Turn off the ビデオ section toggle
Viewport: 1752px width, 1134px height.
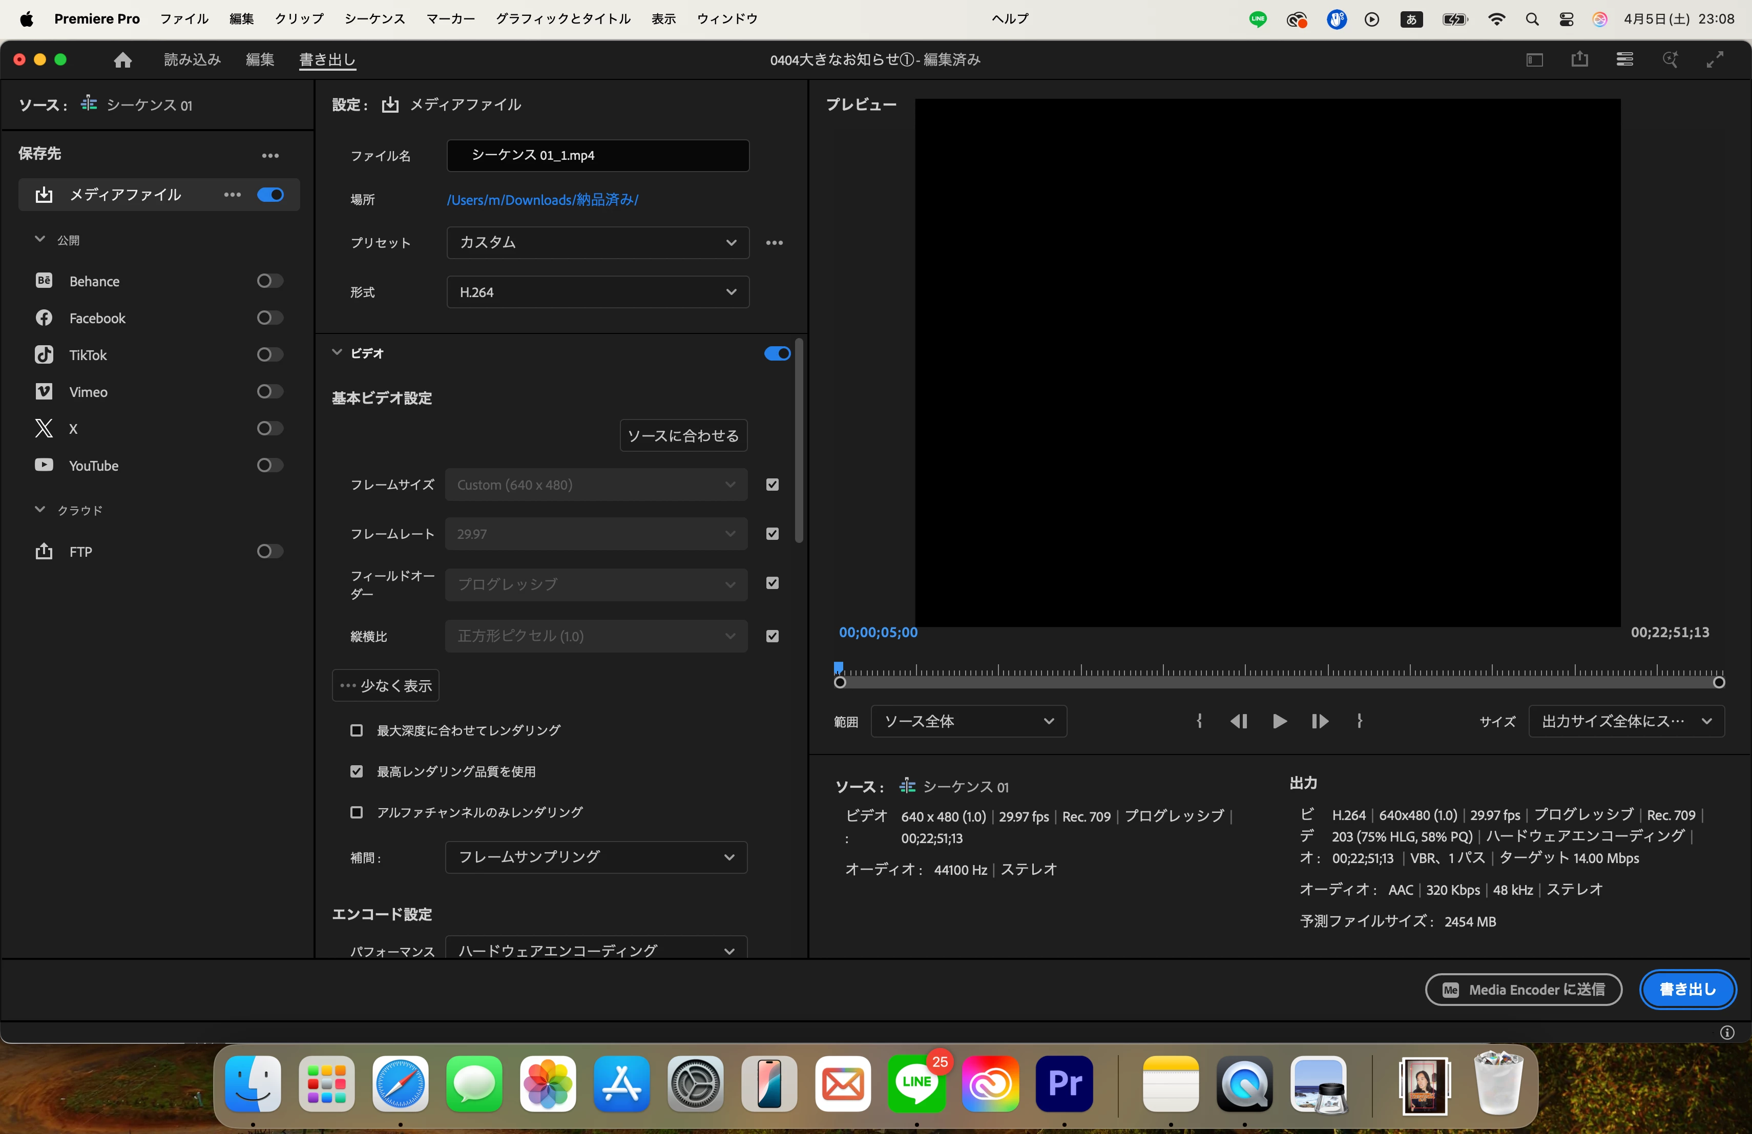[x=777, y=353]
